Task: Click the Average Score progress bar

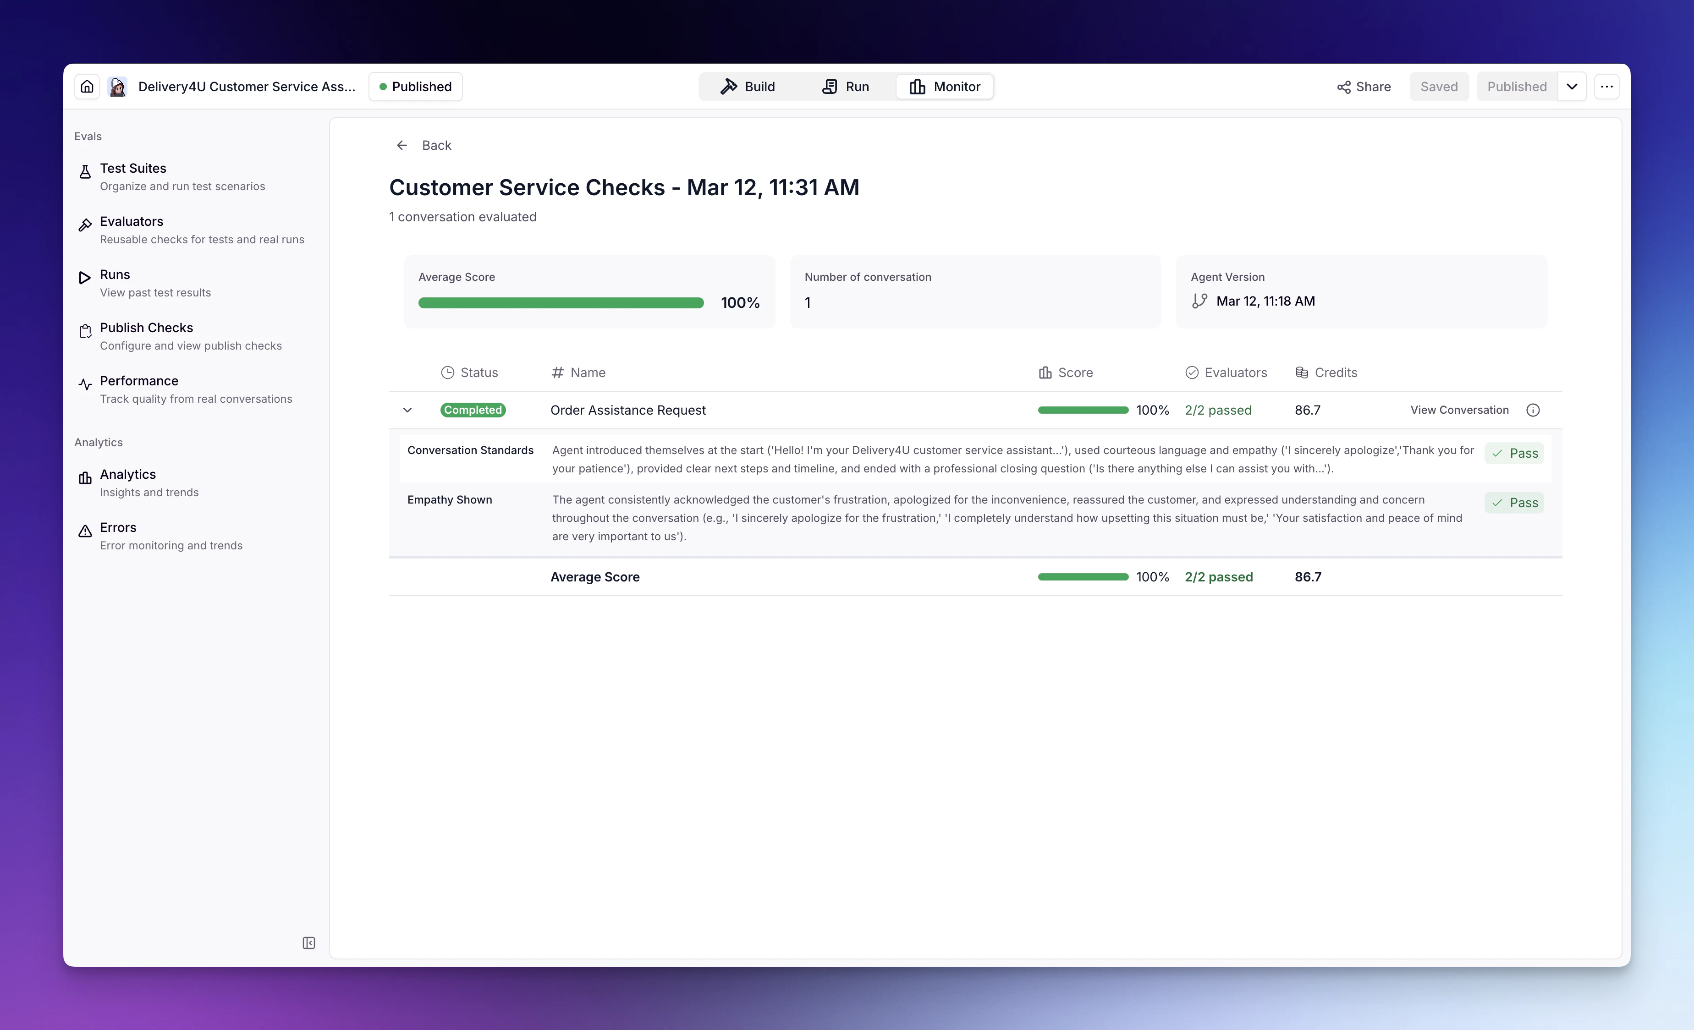Action: tap(560, 302)
